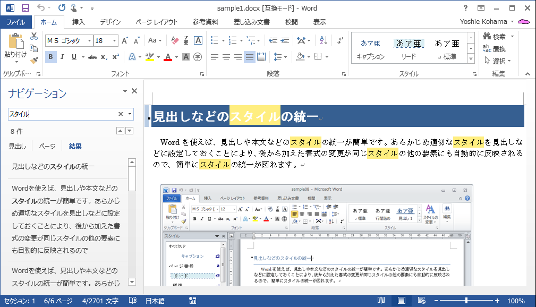Screen dimensions: 536x307
Task: Decrease paragraph indent
Action: pyautogui.click(x=273, y=40)
